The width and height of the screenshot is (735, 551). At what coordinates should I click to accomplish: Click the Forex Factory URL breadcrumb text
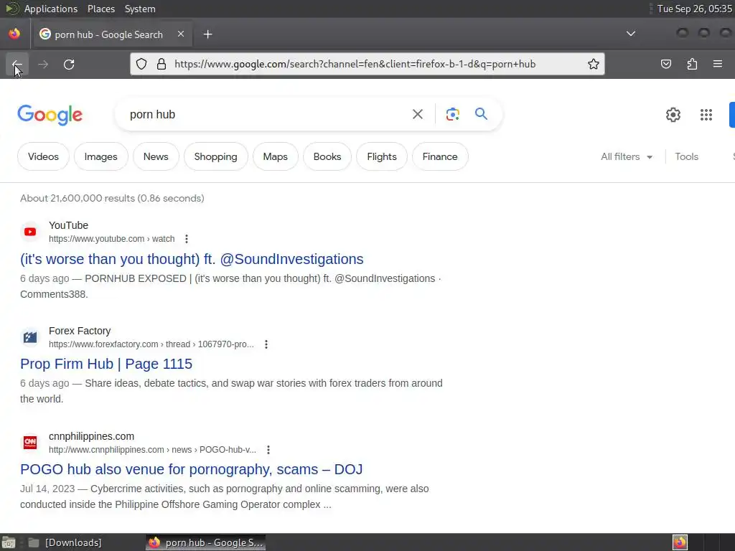coord(151,344)
